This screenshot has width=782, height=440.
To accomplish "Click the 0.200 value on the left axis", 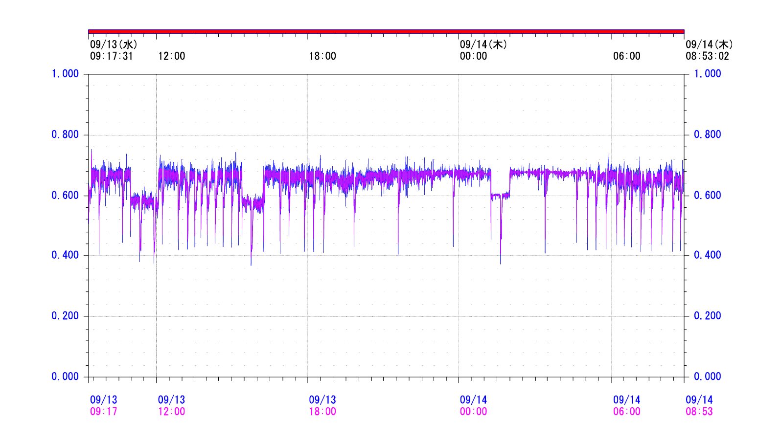I will click(65, 316).
